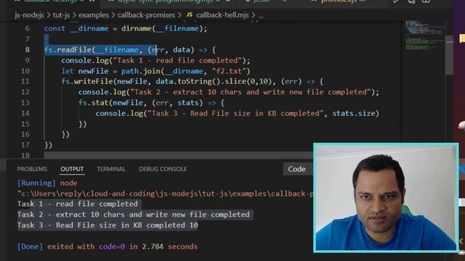Viewport: 465px width, 261px height.
Task: Switch to the PROBLEMS panel tab
Action: 32,169
